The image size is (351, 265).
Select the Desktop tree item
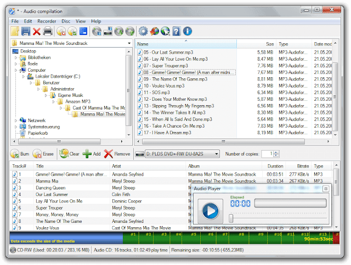(x=28, y=51)
